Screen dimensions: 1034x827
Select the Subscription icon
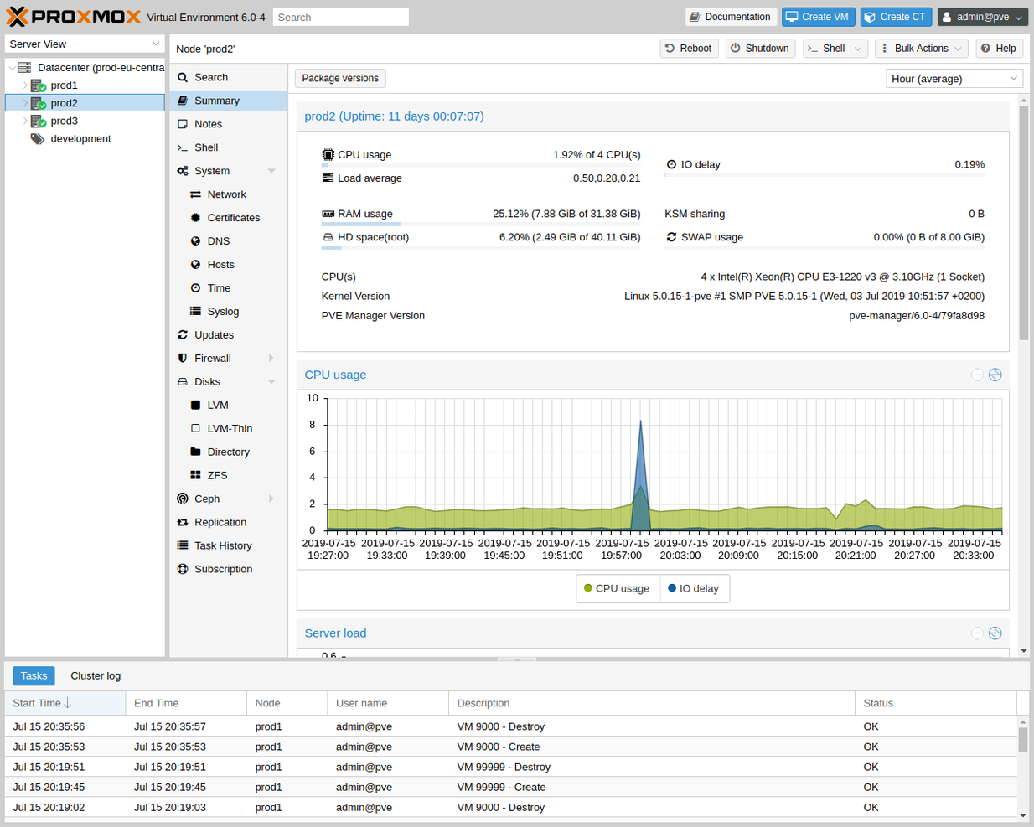182,569
